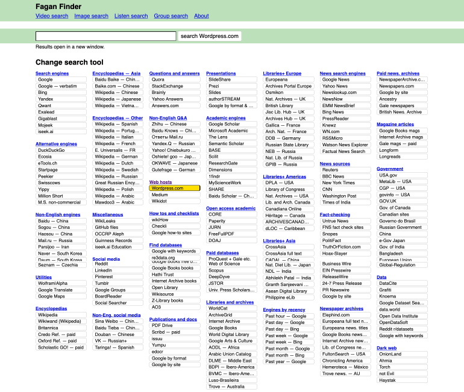
Task: Choose JSTOR paid database
Action: [x=232, y=283]
